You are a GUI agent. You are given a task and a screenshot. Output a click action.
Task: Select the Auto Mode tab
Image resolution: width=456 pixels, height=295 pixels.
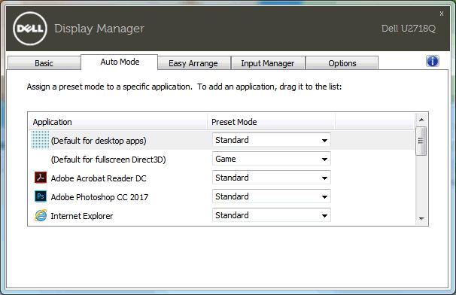(120, 62)
